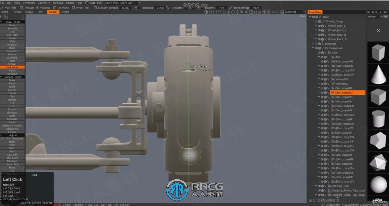Enable the Steady Stroke checkbox

coord(95,8)
